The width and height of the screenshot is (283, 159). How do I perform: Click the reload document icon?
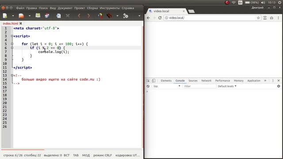pyautogui.click(x=59, y=16)
